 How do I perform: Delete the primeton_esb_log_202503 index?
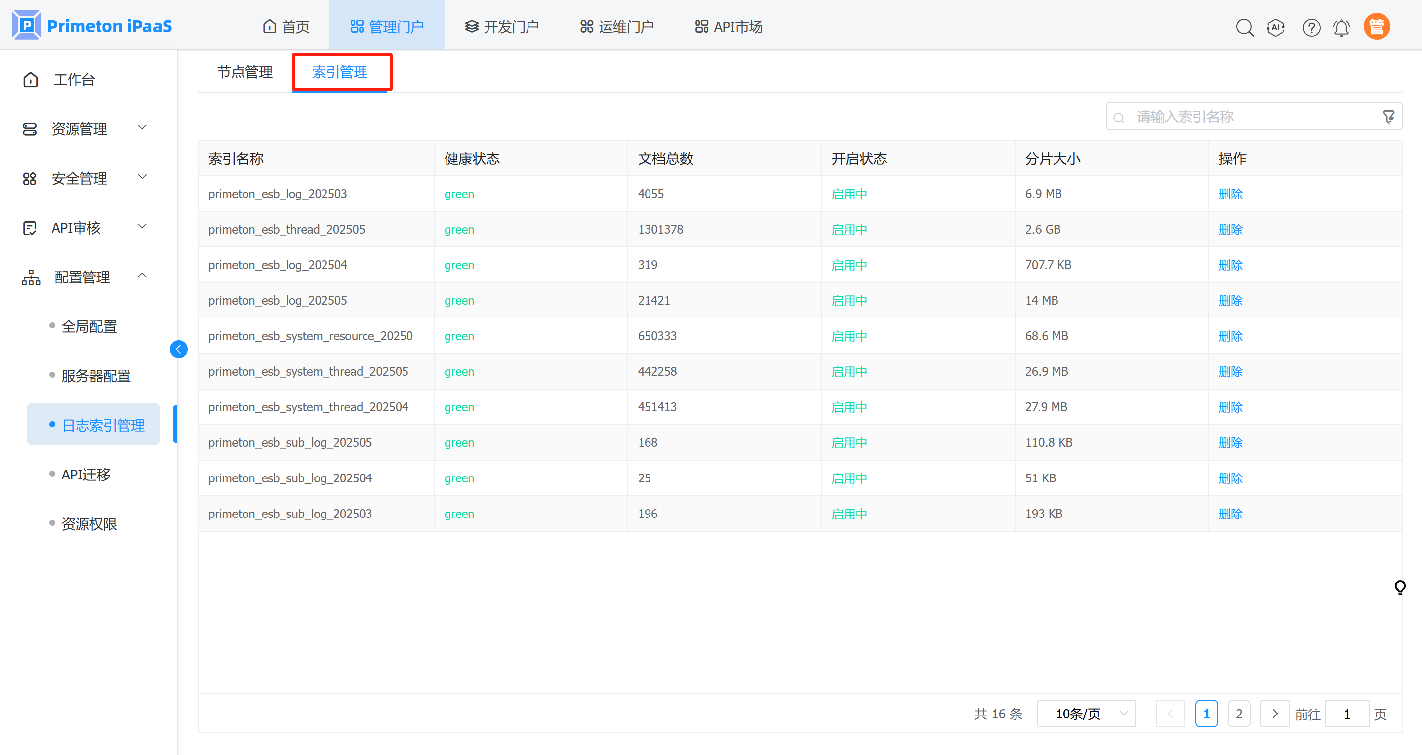coord(1230,194)
